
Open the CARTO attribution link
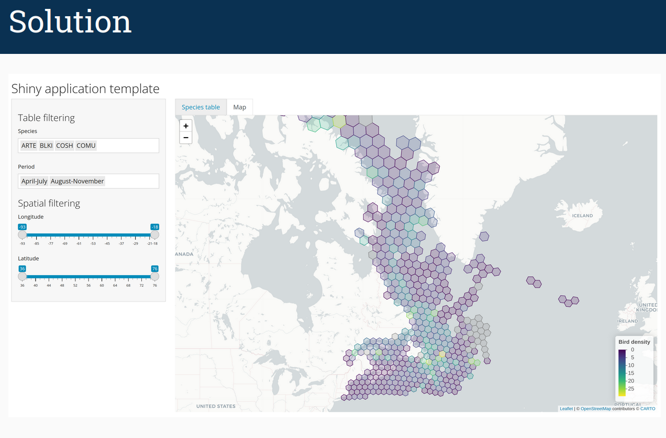[x=647, y=409]
